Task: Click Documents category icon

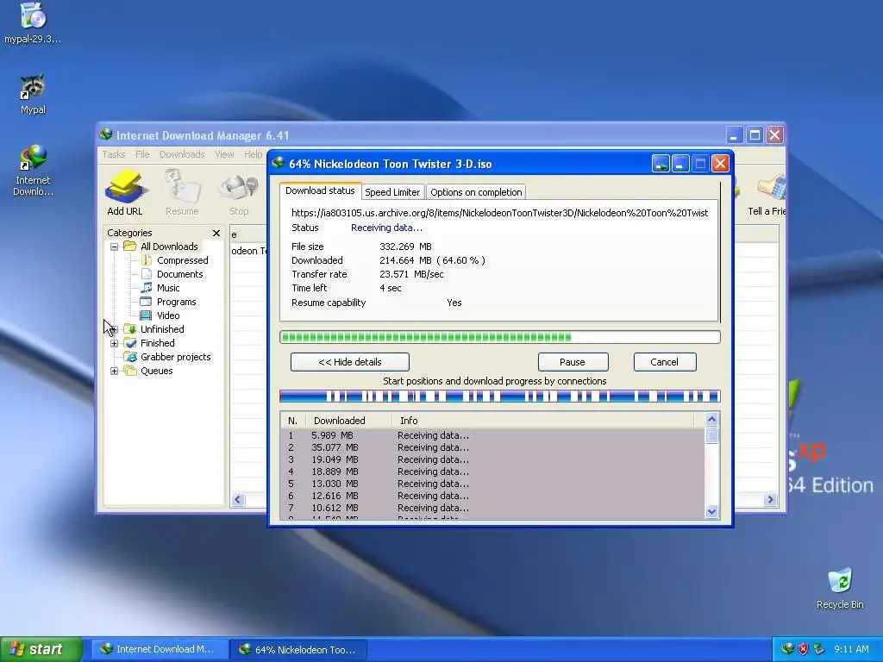Action: [x=147, y=274]
